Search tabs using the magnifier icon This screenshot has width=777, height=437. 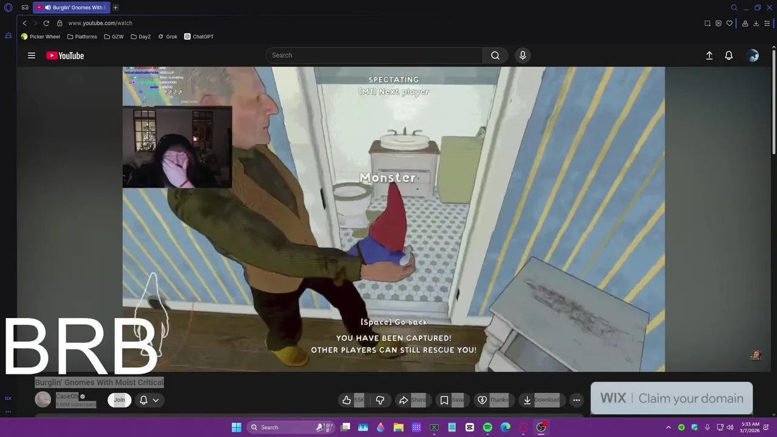[734, 8]
